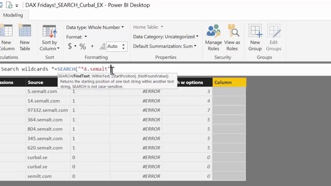
Task: Open quick access toolbar customize arrow
Action: [17, 6]
